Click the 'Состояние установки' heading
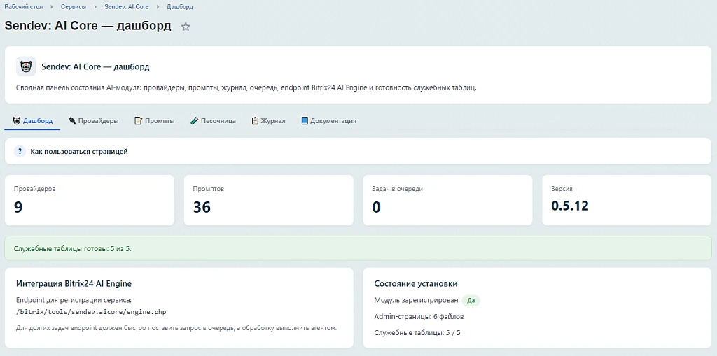The width and height of the screenshot is (717, 356). tap(416, 284)
